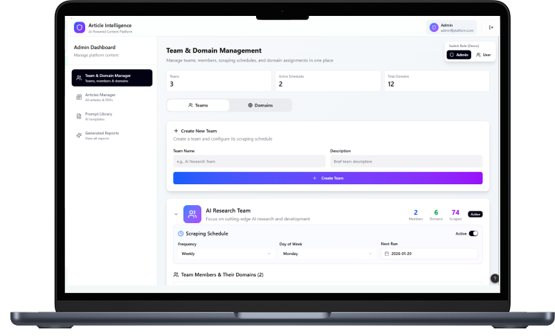Select the Teams tab
The width and height of the screenshot is (555, 336).
[198, 105]
